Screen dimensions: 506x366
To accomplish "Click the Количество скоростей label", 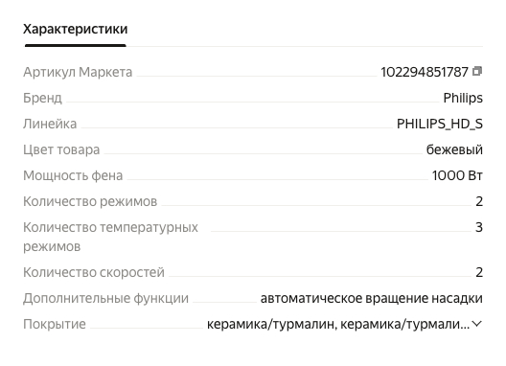I will tap(94, 272).
